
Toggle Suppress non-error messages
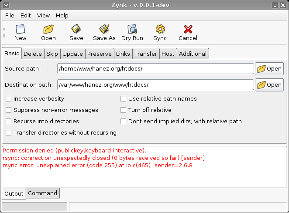8,110
